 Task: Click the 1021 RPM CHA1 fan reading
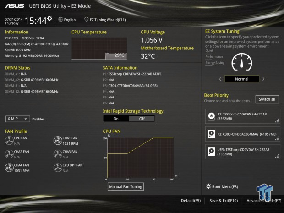click(70, 144)
